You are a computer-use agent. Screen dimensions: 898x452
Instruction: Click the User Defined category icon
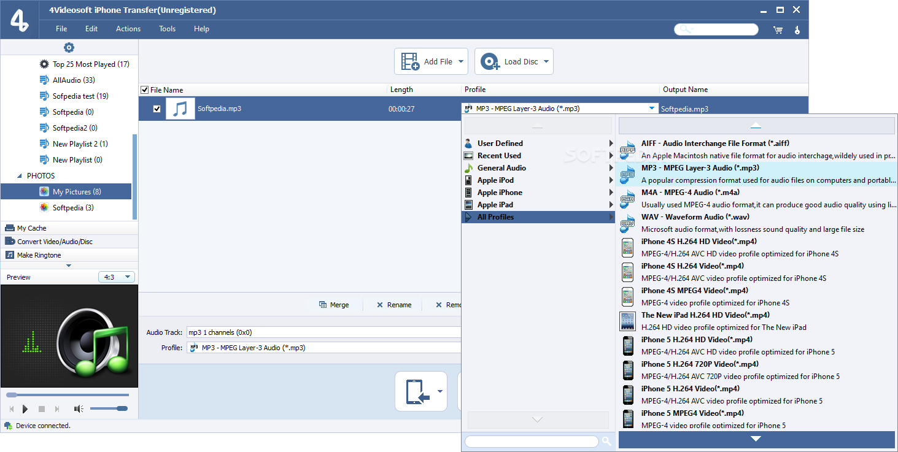click(x=469, y=143)
